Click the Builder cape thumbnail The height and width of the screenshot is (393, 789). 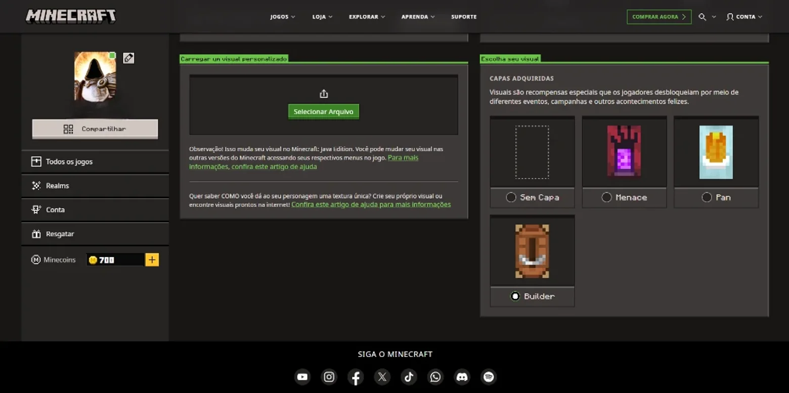coord(532,251)
